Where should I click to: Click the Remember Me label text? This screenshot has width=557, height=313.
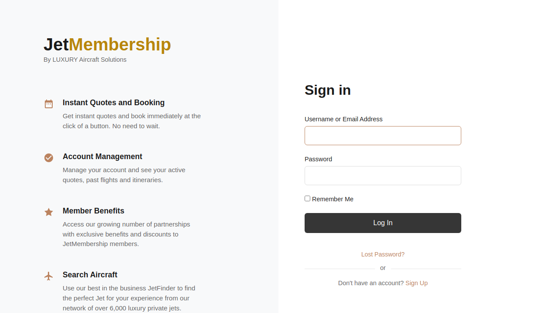click(x=332, y=199)
